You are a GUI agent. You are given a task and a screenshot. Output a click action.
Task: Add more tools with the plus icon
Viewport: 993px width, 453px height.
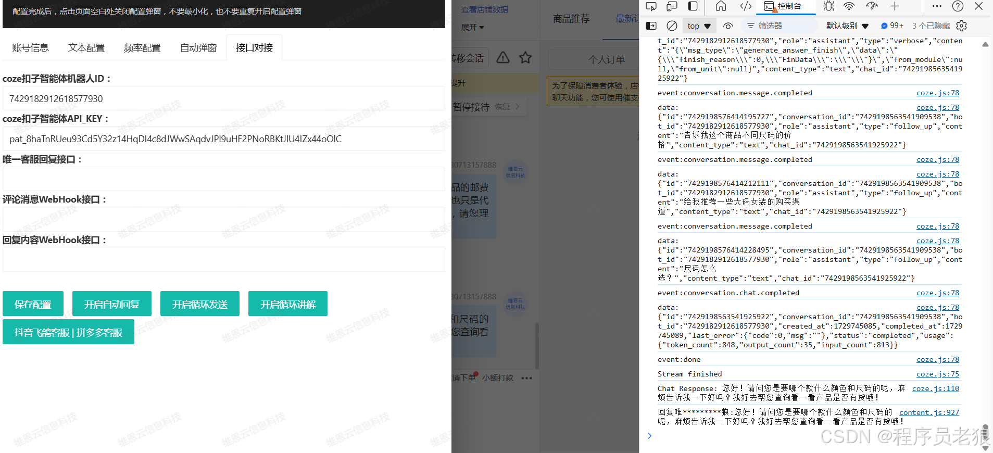[895, 6]
